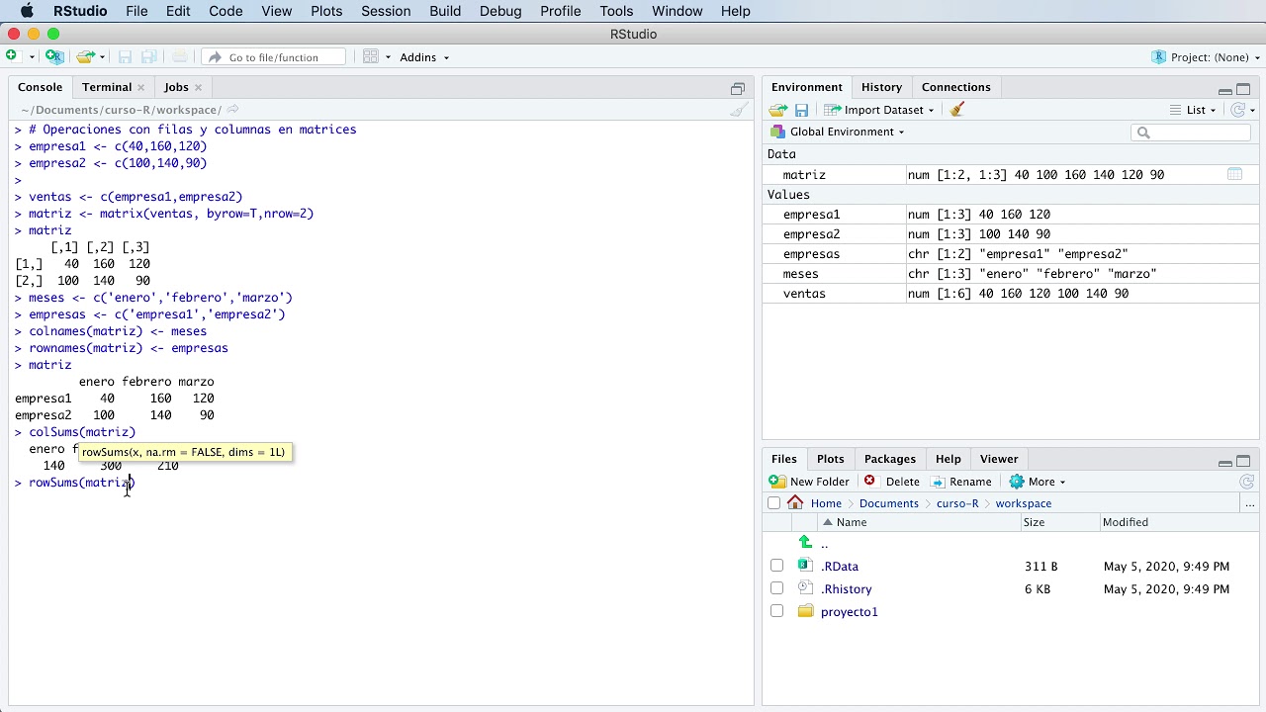Select the ventas value row
This screenshot has height=712, width=1266.
[1010, 294]
